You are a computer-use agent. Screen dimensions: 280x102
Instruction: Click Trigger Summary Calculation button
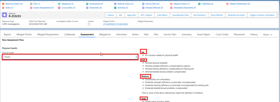point(262,15)
